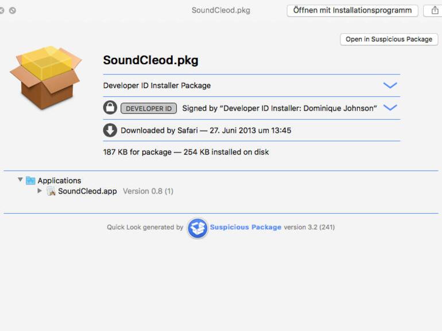The image size is (442, 331).
Task: Select the SoundCleod.app tree entry
Action: click(87, 191)
